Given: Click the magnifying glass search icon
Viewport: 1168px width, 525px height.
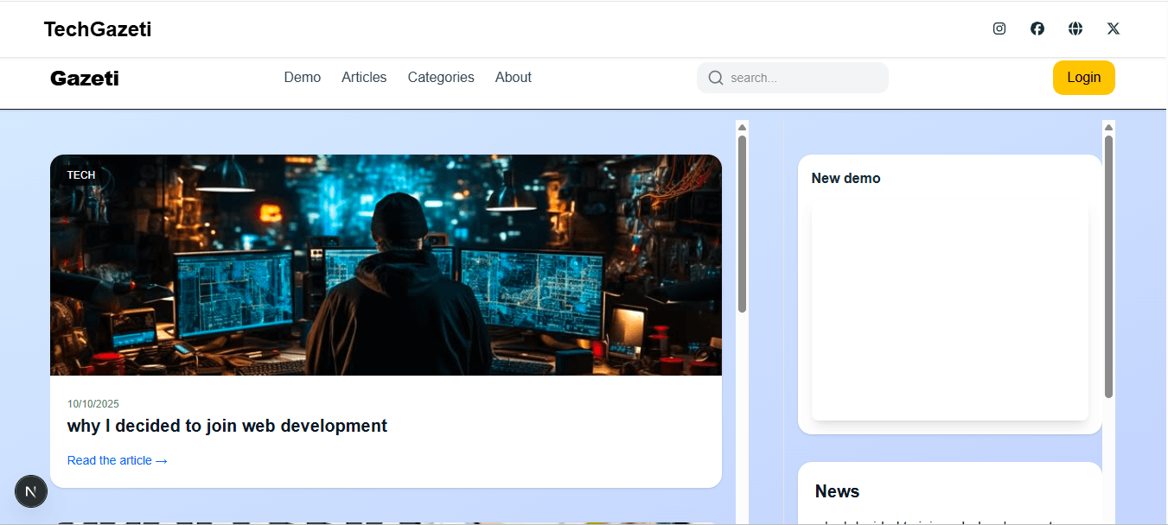Looking at the screenshot, I should [x=715, y=78].
